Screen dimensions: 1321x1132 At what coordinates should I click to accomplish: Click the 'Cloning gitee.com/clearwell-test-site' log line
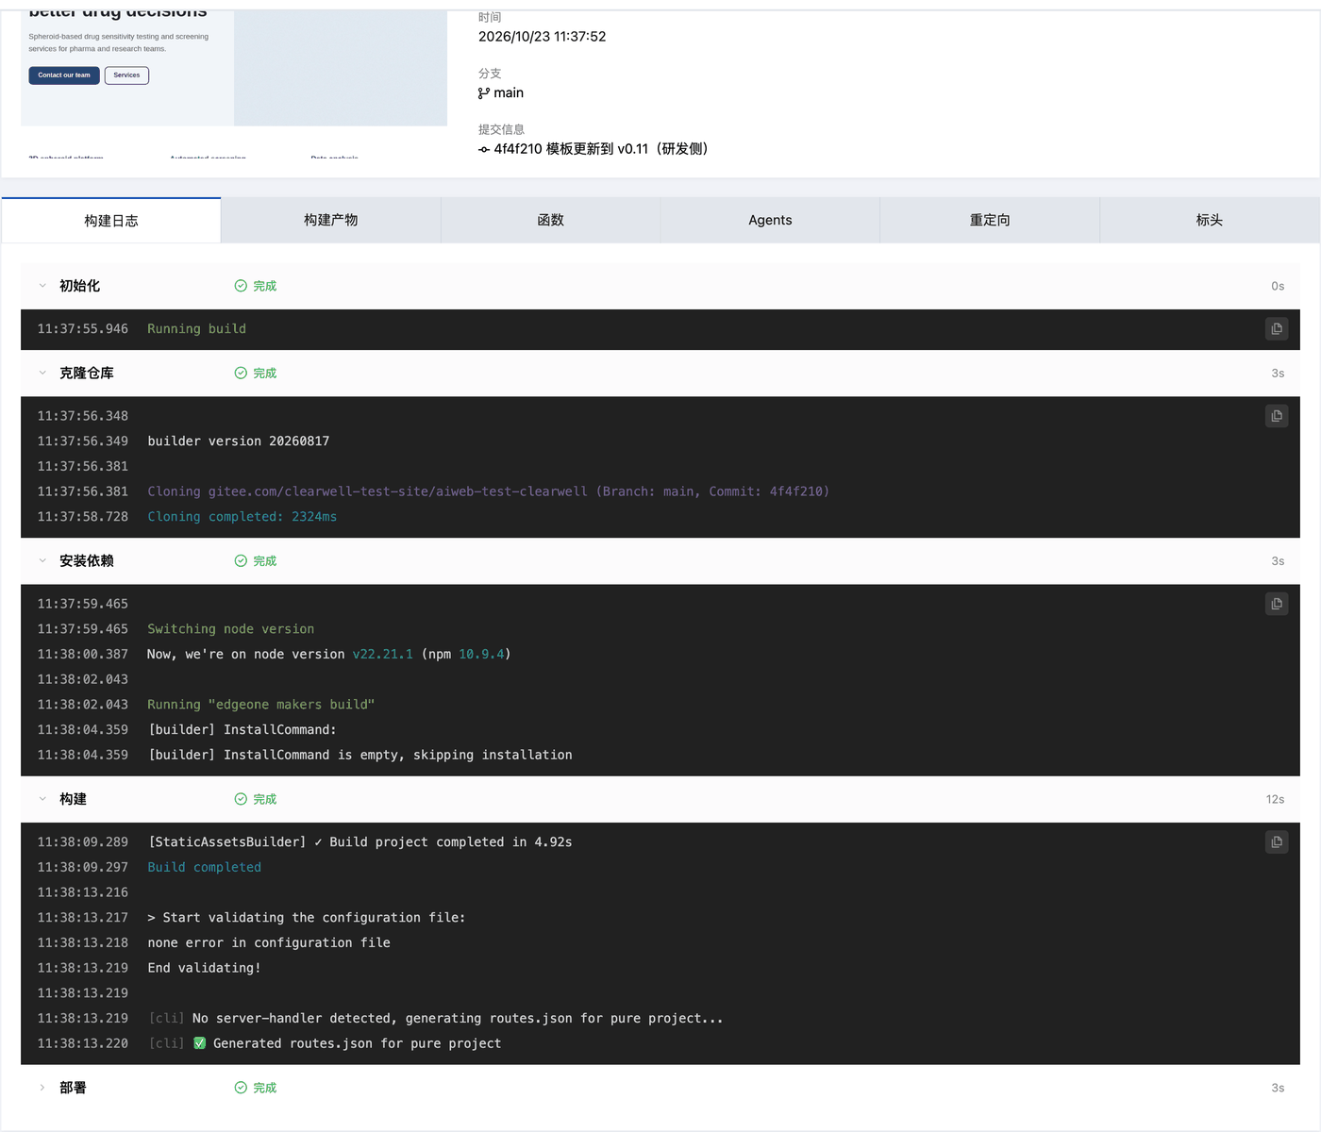click(x=488, y=491)
